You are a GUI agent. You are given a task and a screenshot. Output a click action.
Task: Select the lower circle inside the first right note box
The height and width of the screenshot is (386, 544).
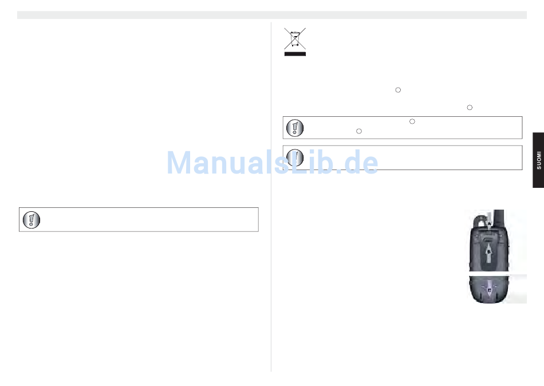coord(359,131)
